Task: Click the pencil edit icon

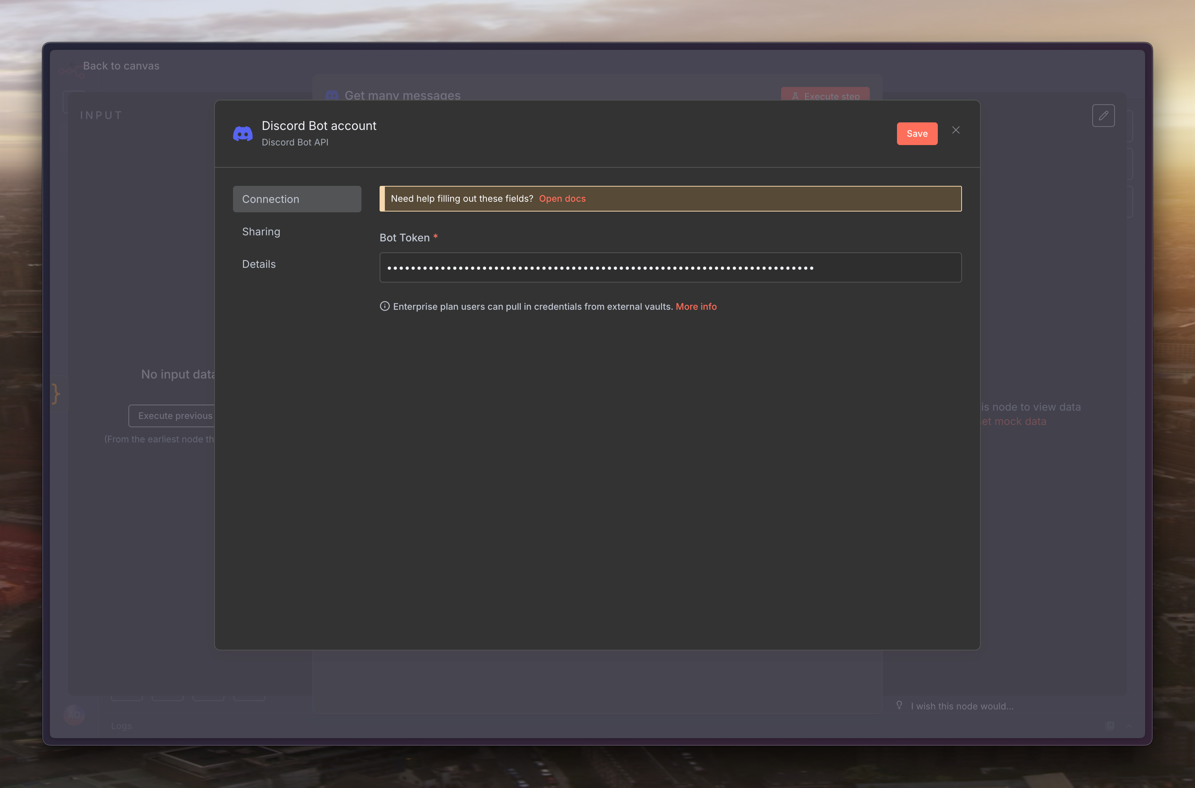Action: pyautogui.click(x=1103, y=116)
